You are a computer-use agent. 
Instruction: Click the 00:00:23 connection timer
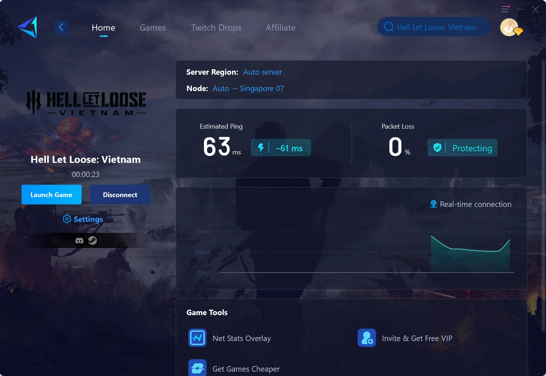[x=86, y=175]
